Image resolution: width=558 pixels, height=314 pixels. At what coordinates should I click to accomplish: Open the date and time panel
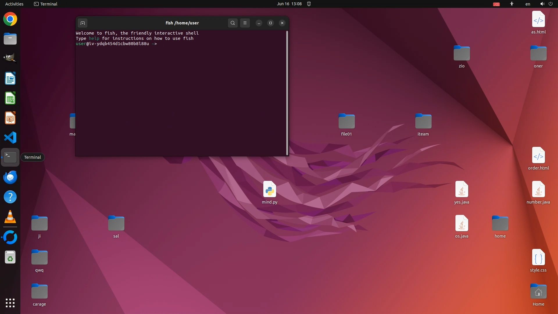(289, 4)
